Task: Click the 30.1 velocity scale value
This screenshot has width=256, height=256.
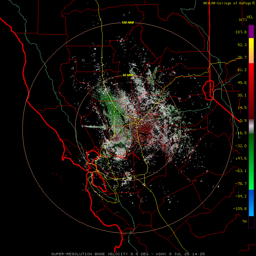Action: (242, 95)
